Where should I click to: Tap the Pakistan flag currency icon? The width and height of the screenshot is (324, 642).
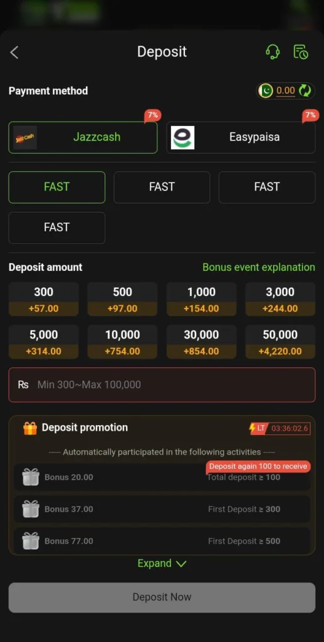point(266,90)
